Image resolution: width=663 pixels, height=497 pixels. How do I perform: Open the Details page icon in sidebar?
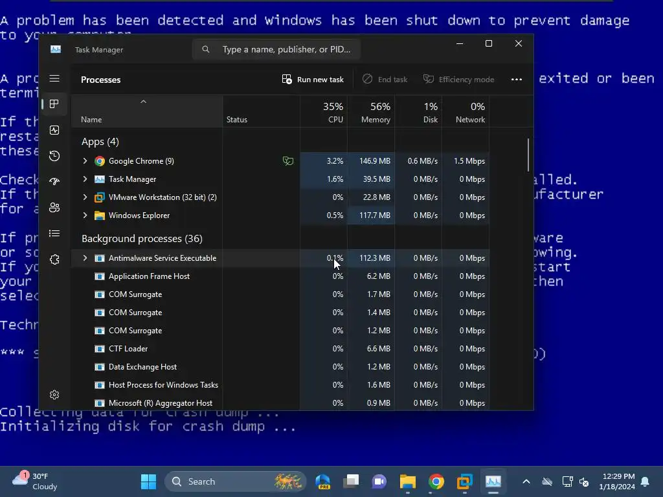tap(54, 233)
